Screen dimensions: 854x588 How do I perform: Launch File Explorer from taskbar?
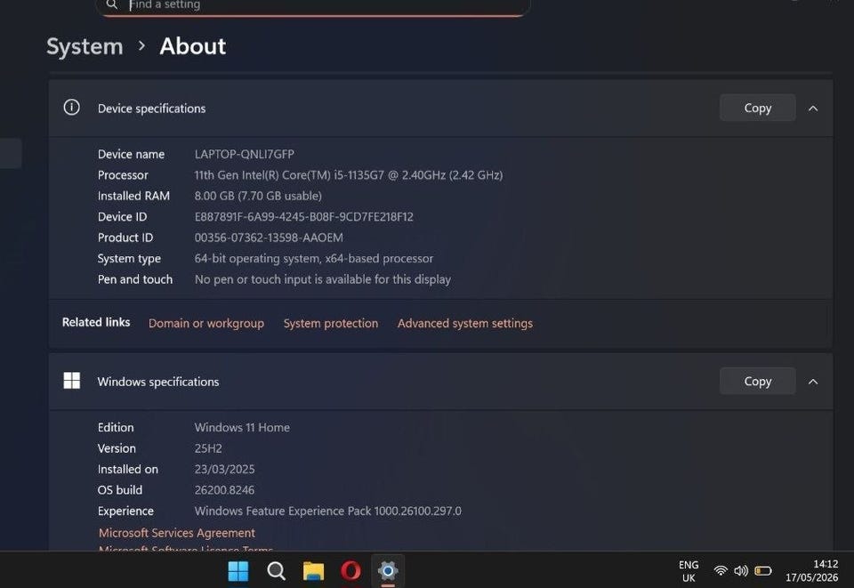point(313,571)
